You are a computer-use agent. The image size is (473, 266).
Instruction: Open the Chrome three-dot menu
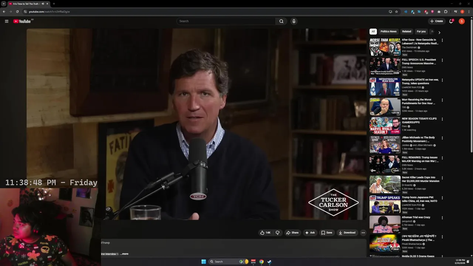469,11
